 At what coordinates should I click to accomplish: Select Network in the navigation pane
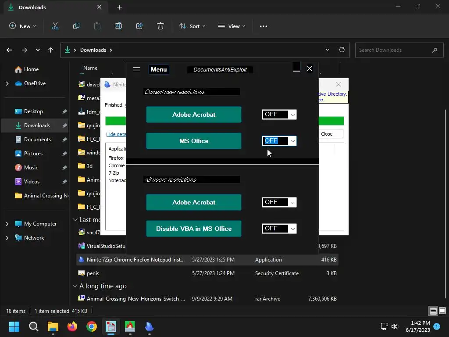(34, 237)
